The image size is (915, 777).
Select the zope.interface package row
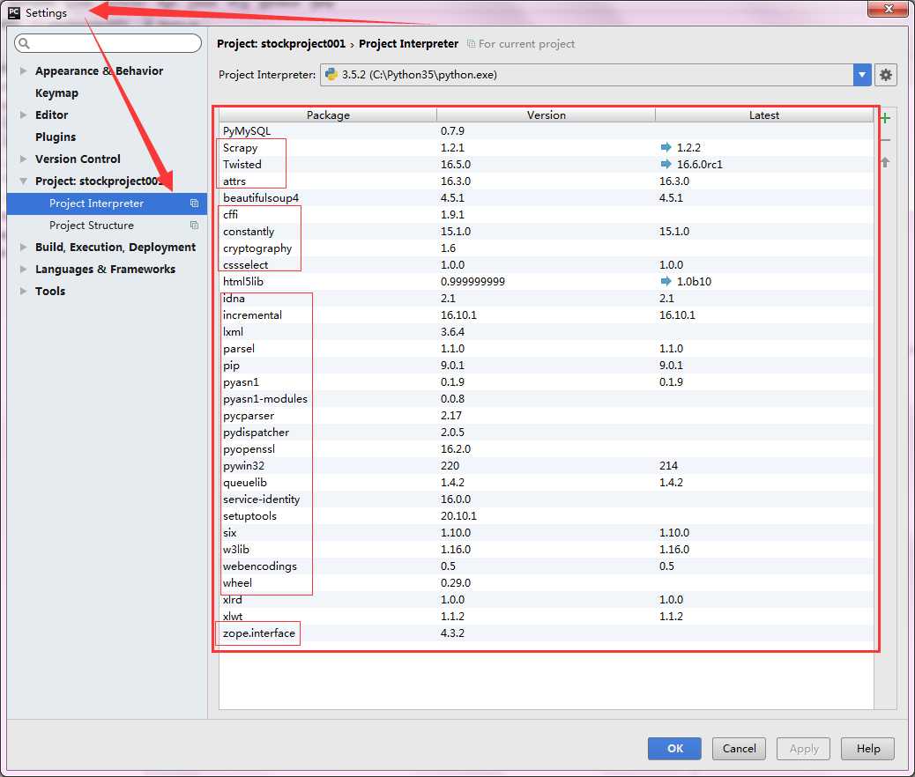tap(547, 633)
